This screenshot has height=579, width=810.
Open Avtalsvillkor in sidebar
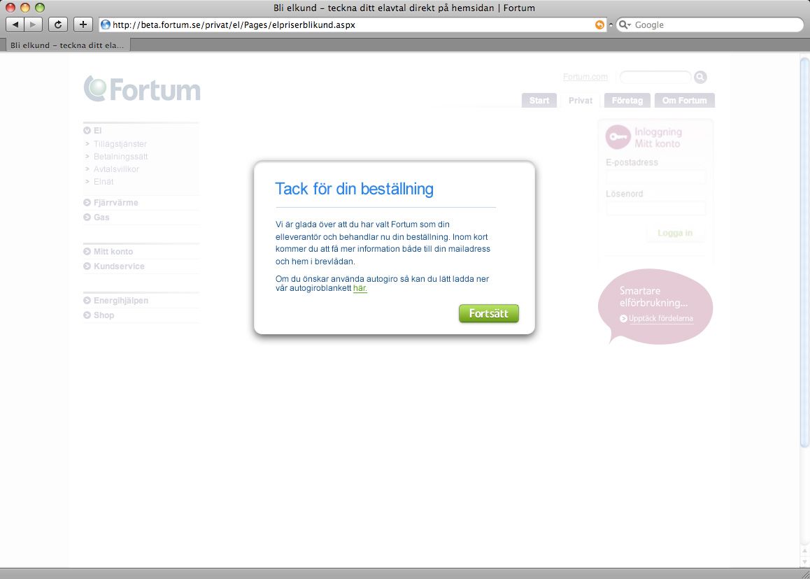point(116,169)
